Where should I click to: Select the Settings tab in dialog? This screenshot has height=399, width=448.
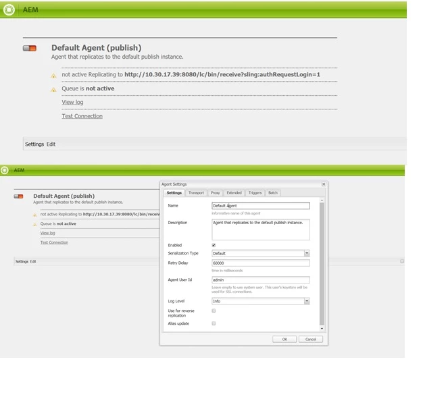pos(174,193)
